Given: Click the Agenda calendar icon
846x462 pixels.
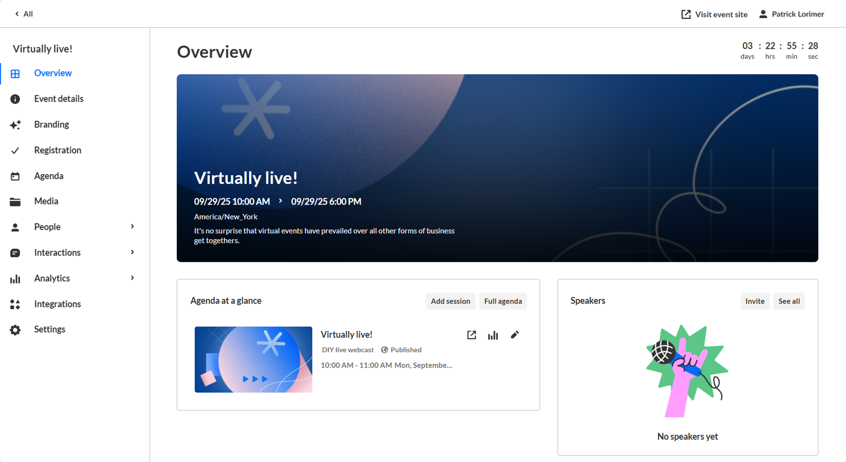Looking at the screenshot, I should click(15, 176).
